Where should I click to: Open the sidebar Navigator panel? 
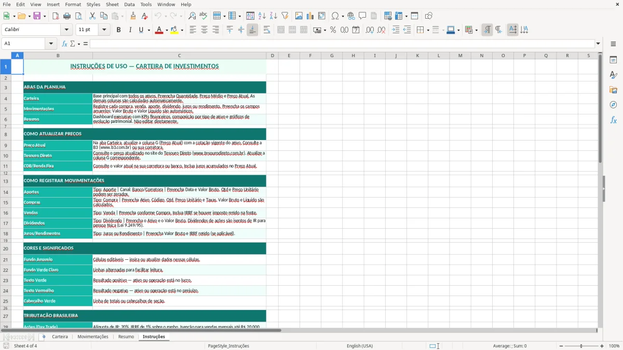click(613, 105)
